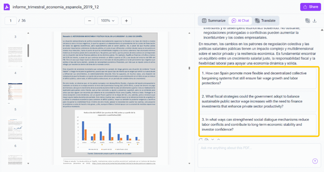Download the chat using the download icon
The height and width of the screenshot is (172, 324).
[x=315, y=21]
